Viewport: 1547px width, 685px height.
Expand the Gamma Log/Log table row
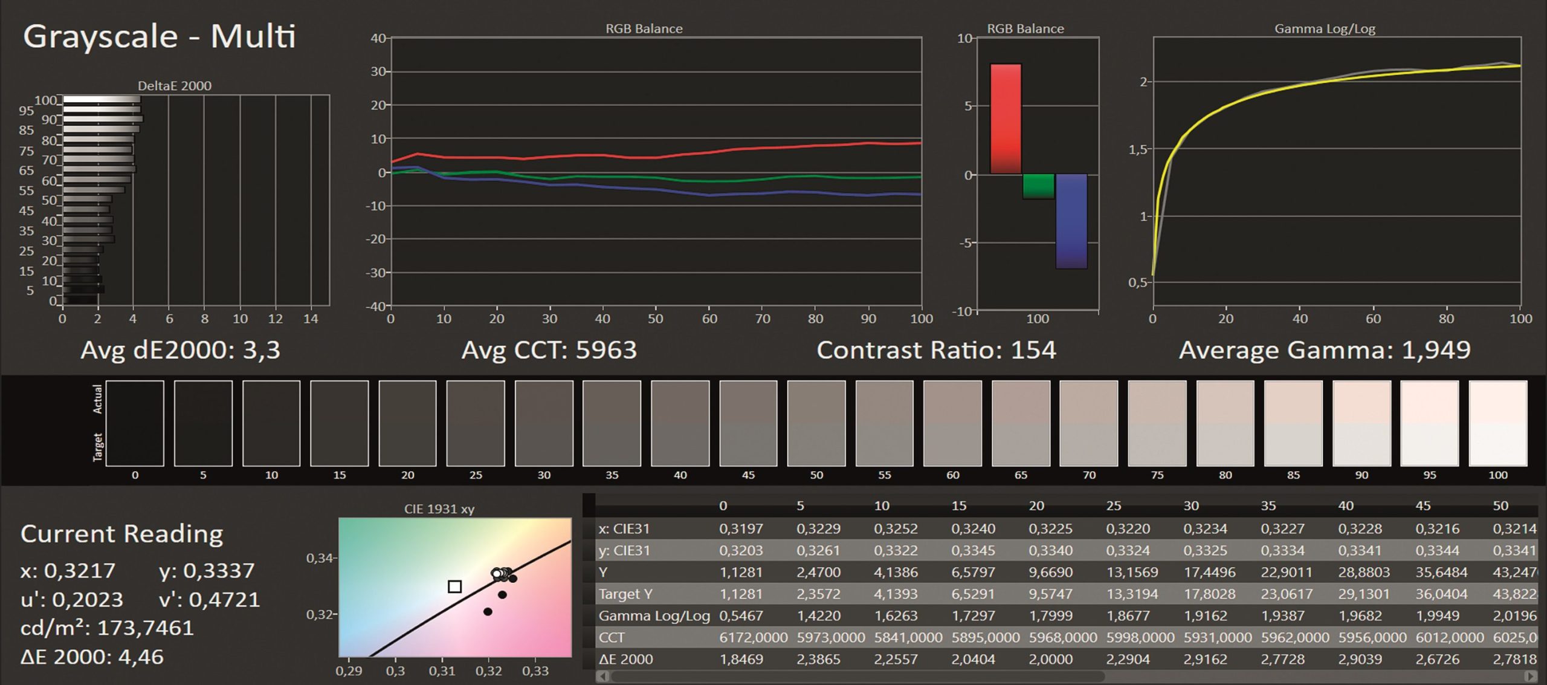click(x=653, y=615)
